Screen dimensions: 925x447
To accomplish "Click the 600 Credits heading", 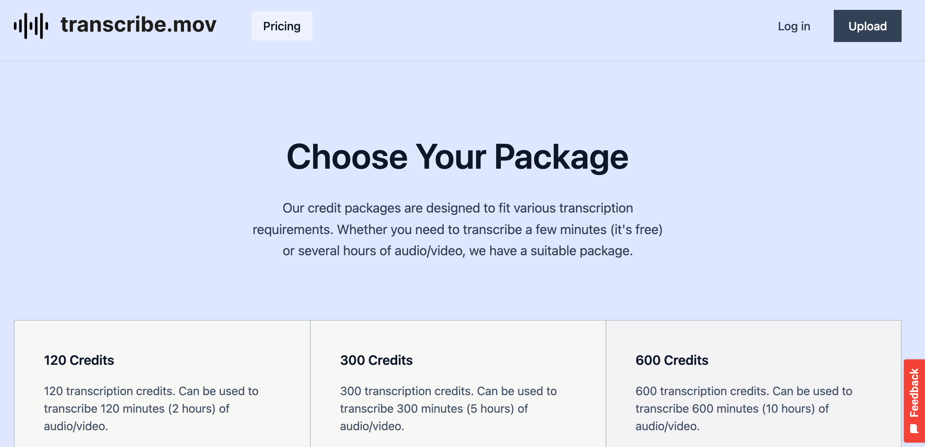I will pos(672,360).
